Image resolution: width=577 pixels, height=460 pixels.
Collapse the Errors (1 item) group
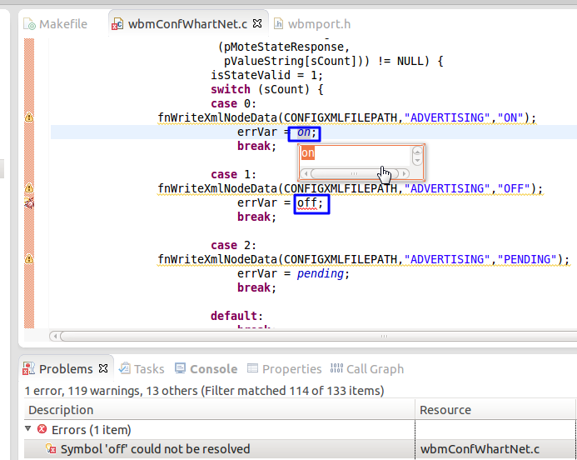click(28, 428)
